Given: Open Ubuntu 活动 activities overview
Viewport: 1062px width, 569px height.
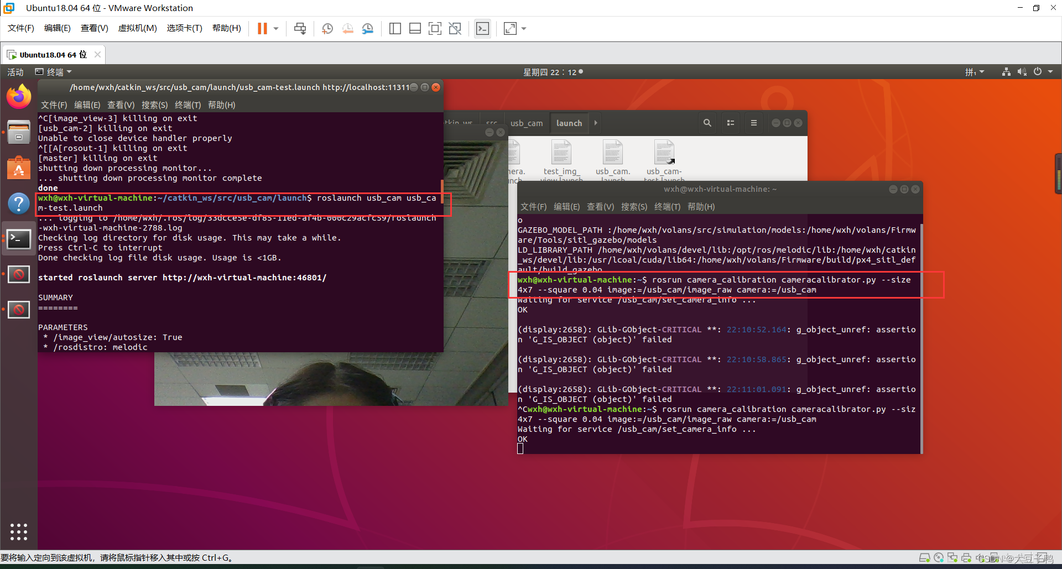Looking at the screenshot, I should pyautogui.click(x=15, y=72).
